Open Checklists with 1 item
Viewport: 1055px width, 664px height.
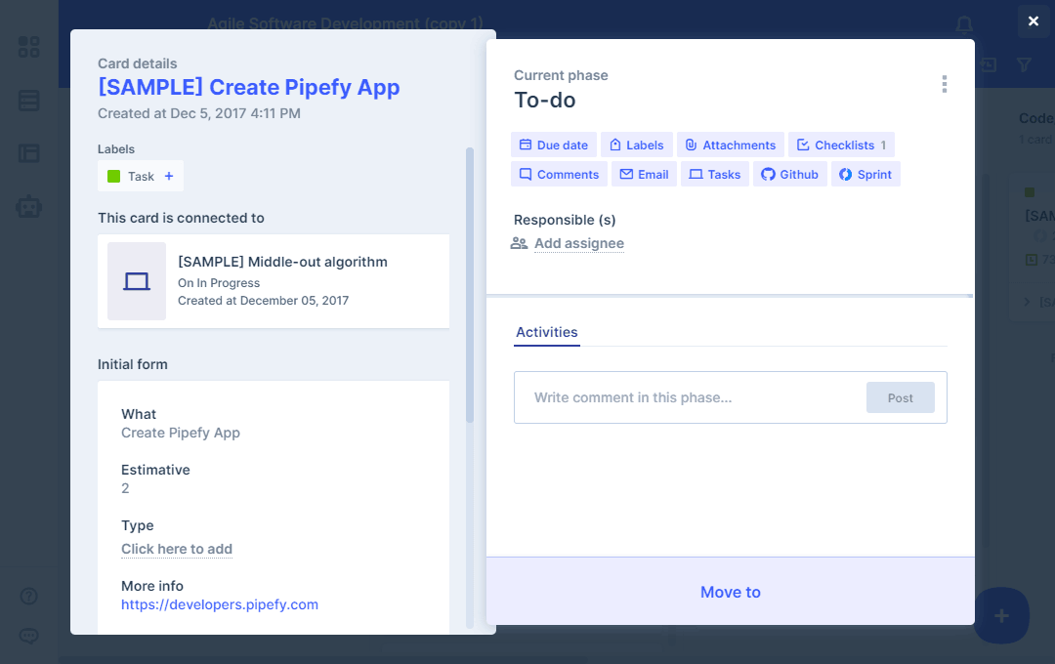point(841,145)
